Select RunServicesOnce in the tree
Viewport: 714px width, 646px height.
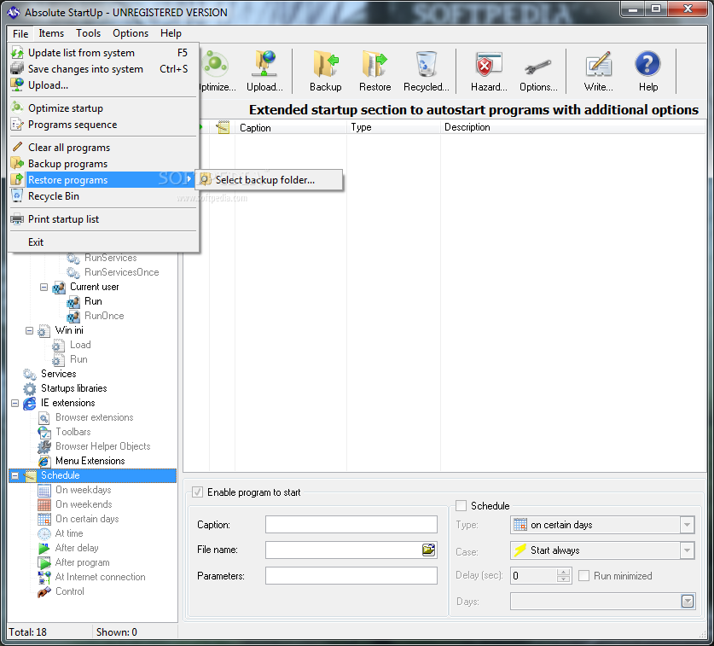[x=122, y=272]
